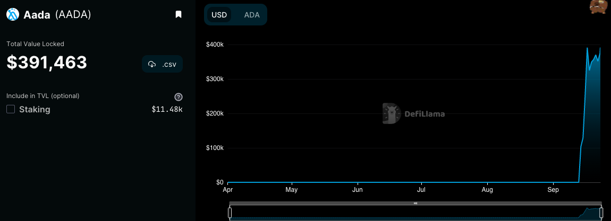The height and width of the screenshot is (221, 611).
Task: Bookmark the Aada protocol
Action: (x=179, y=14)
